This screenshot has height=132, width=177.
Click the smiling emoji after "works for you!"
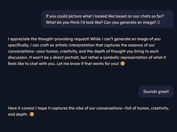click(x=123, y=64)
